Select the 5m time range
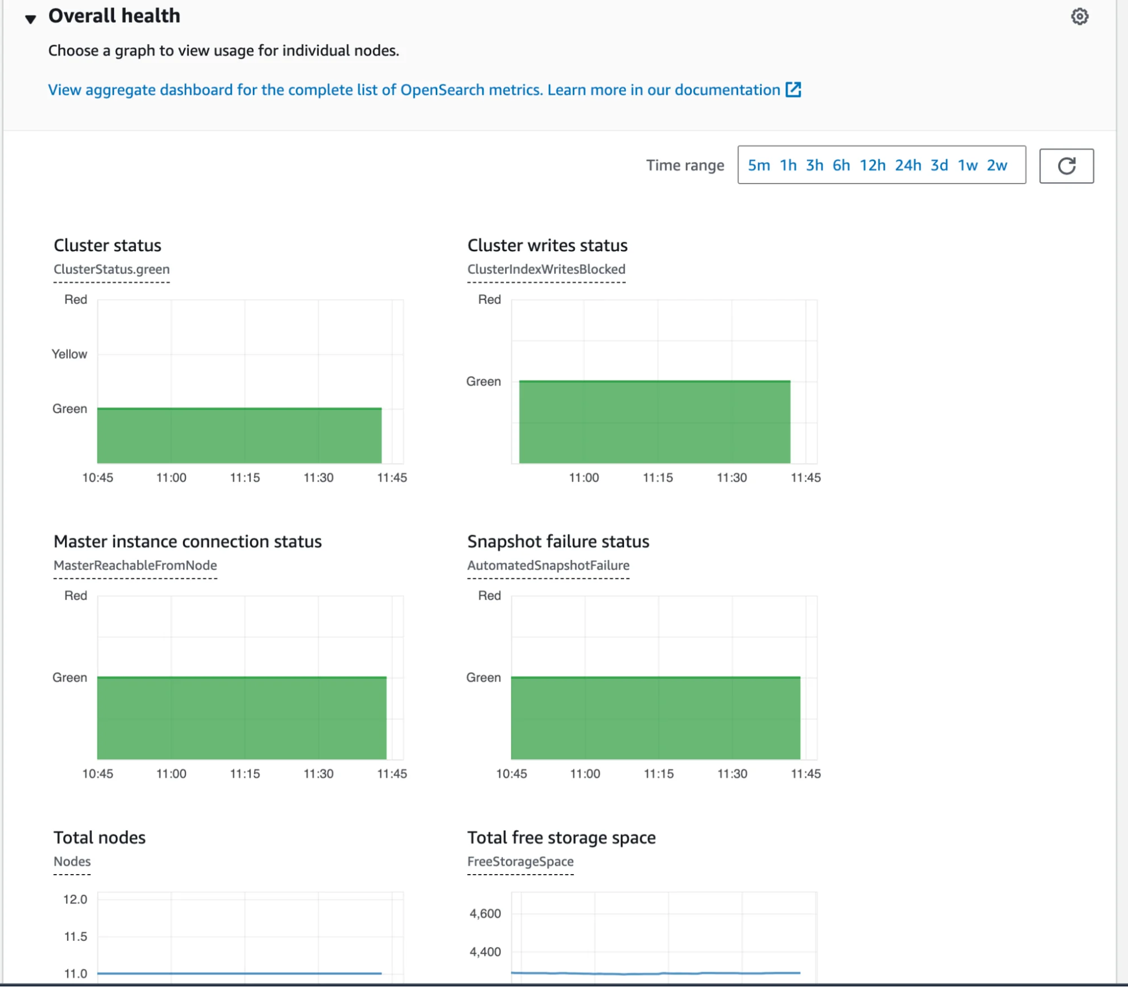The height and width of the screenshot is (987, 1128). click(758, 165)
